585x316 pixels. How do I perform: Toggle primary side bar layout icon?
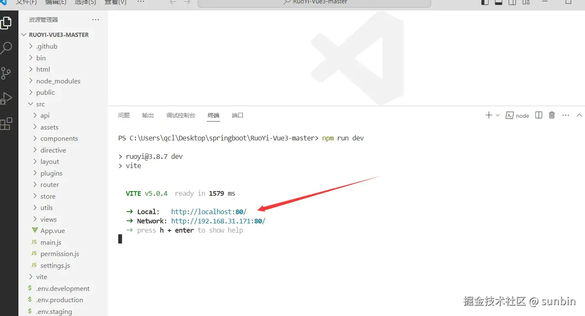point(485,2)
